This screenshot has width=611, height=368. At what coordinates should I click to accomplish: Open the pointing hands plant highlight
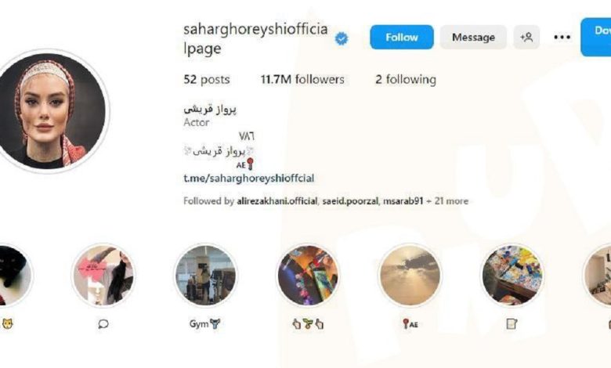click(308, 276)
